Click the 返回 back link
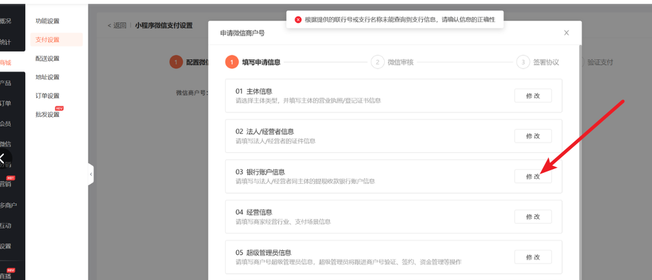The height and width of the screenshot is (280, 652). pyautogui.click(x=117, y=25)
